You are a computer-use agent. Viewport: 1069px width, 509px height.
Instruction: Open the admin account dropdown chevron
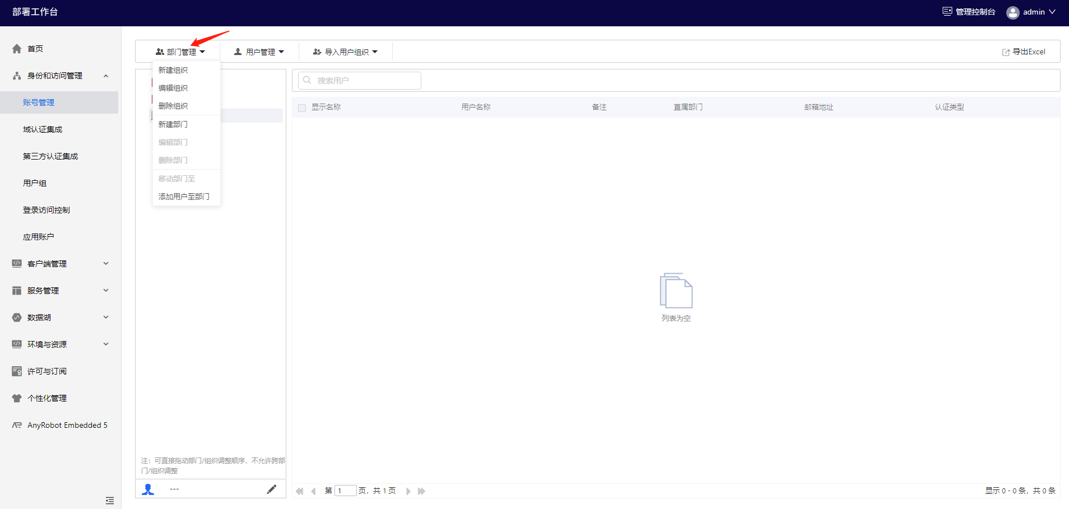click(1052, 12)
